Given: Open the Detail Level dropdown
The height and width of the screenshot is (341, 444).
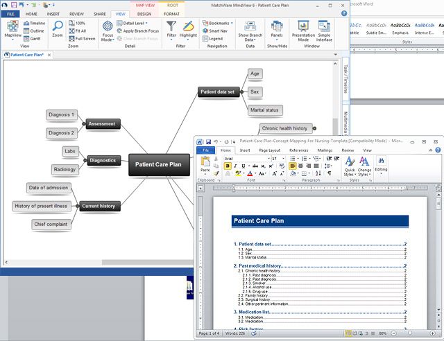Looking at the screenshot, I should (x=133, y=23).
